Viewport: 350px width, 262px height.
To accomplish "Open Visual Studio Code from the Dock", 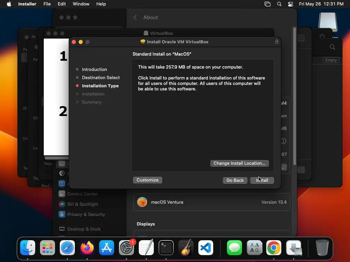I will (x=205, y=248).
